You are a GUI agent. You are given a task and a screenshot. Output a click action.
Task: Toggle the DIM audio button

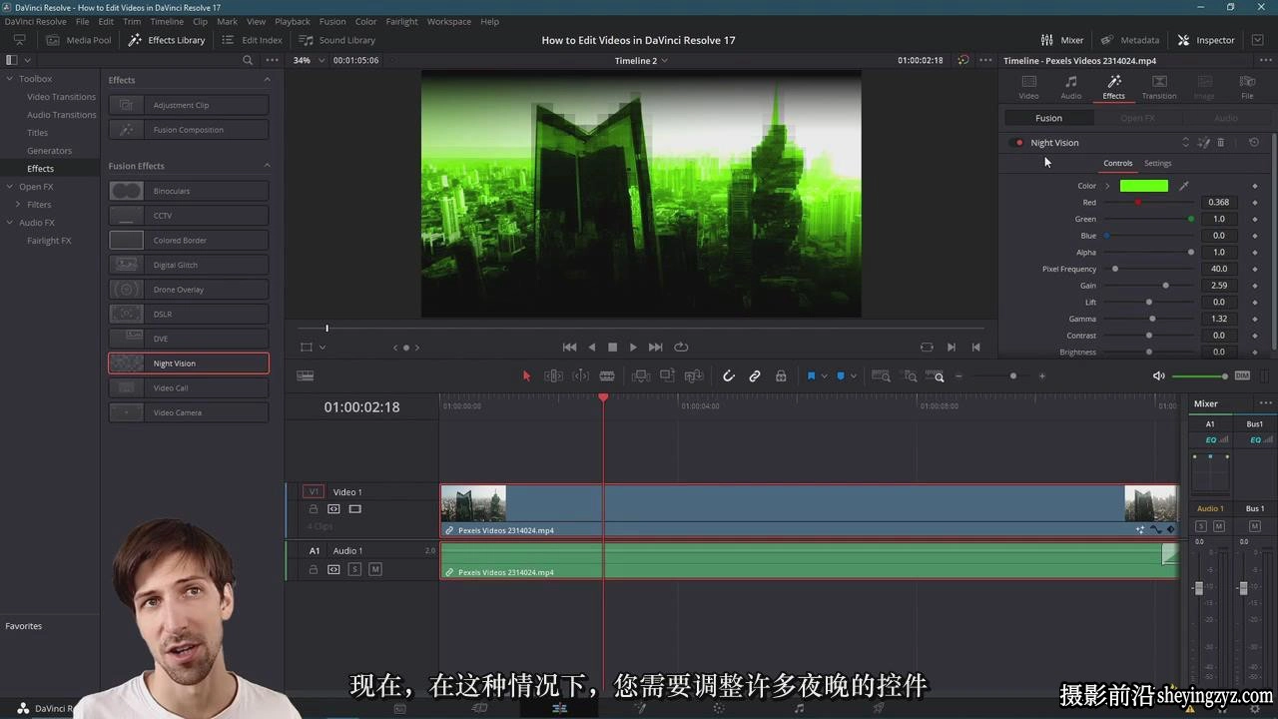tap(1242, 375)
